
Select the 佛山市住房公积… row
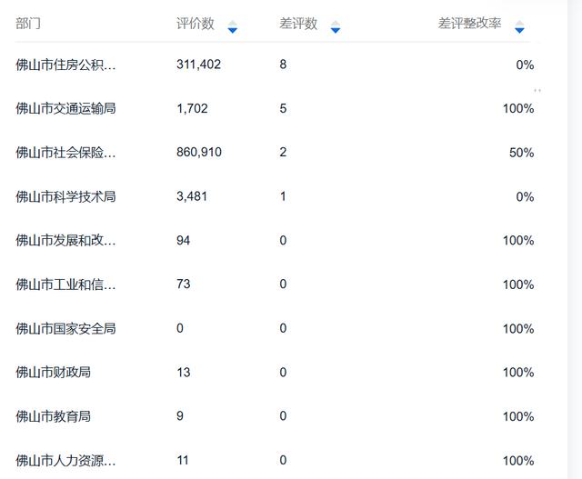tap(275, 65)
